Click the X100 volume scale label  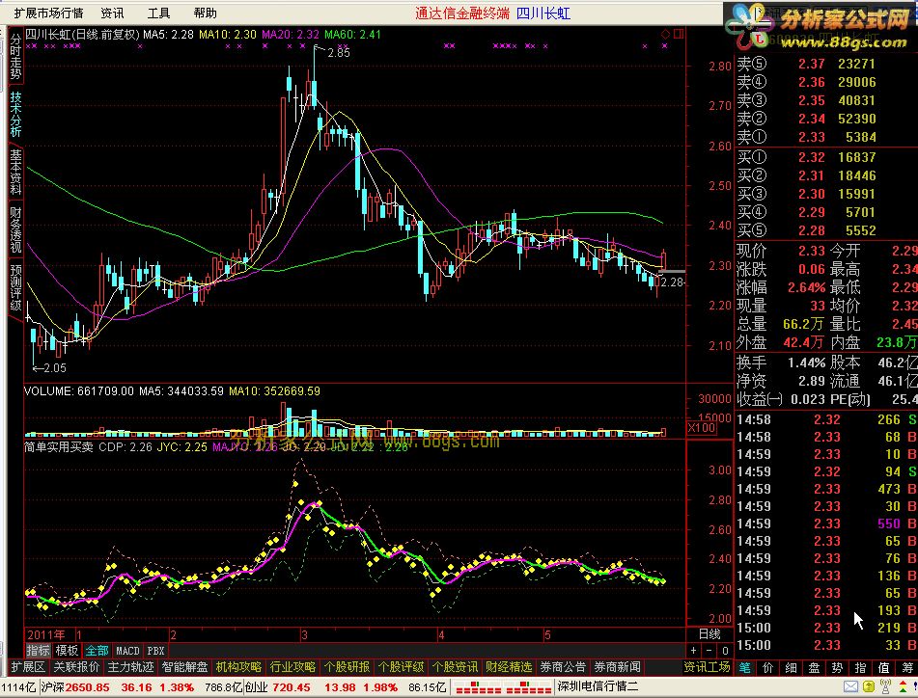[702, 428]
